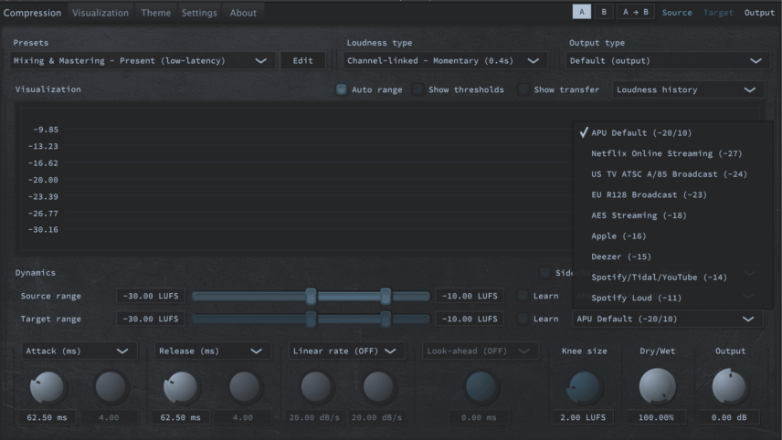
Task: Select the B state button
Action: [604, 12]
